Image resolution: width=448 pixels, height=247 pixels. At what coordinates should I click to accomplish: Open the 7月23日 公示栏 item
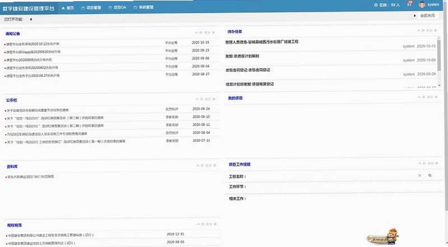tap(47, 134)
